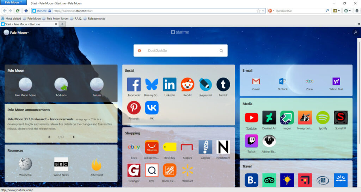Viewport: 361px width, 192px height.
Task: Open the AliExpress shortcut
Action: point(152,147)
